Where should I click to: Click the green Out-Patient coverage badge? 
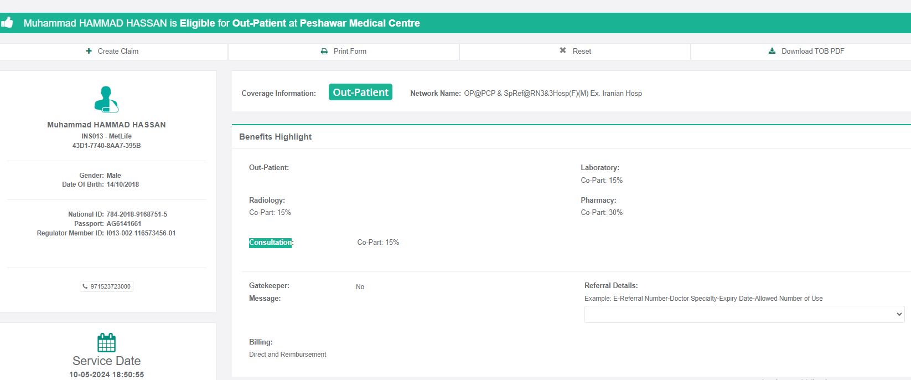coord(360,93)
